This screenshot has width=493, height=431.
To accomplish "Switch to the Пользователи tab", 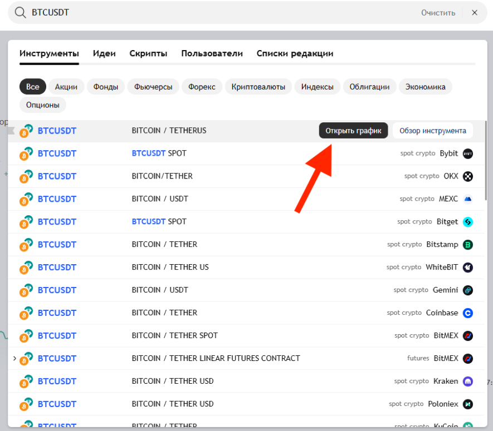I will click(x=212, y=53).
